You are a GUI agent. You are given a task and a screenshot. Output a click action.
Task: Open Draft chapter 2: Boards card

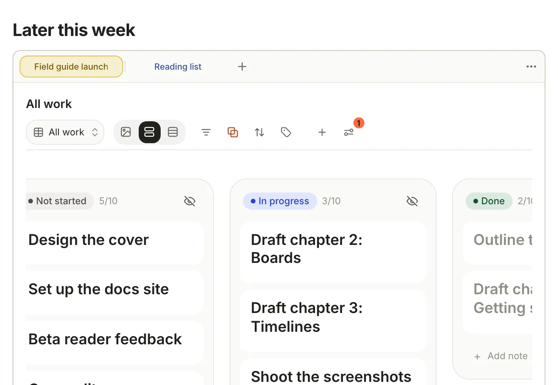coord(333,252)
